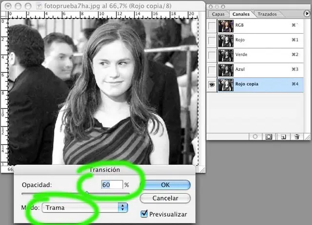Close the Channels palette window
Viewport: 312px width, 225px height.
[211, 7]
